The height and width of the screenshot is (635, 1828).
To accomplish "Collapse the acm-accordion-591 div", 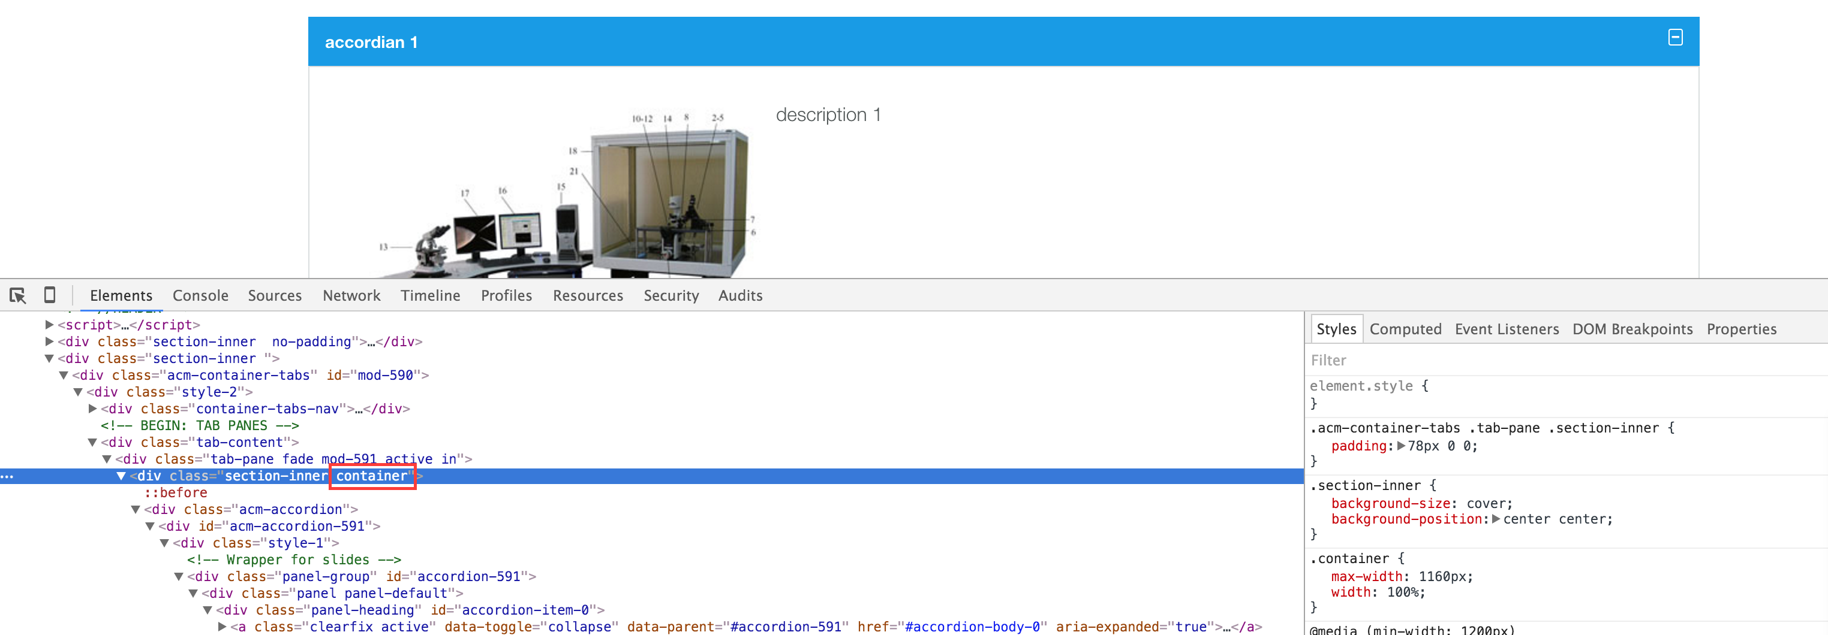I will click(150, 527).
